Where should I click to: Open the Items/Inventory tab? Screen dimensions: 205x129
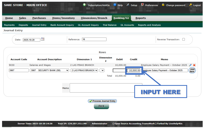click(x=63, y=18)
